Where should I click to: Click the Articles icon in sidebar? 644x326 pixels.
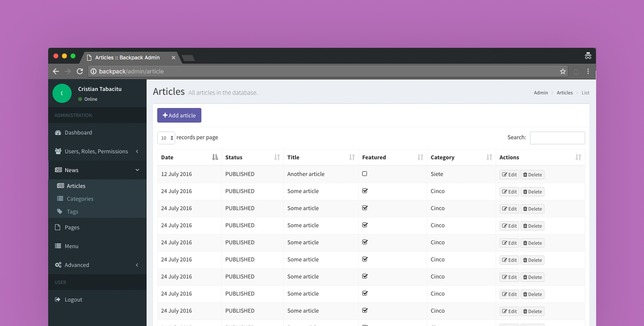(x=61, y=186)
